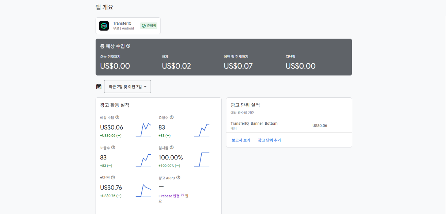Click the 일치율 sparkline chart
Viewport: 446px width, 214px height.
tap(202, 160)
